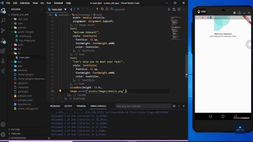Image resolution: width=253 pixels, height=142 pixels.
Task: Open the Terminal menu
Action: coord(58,3)
